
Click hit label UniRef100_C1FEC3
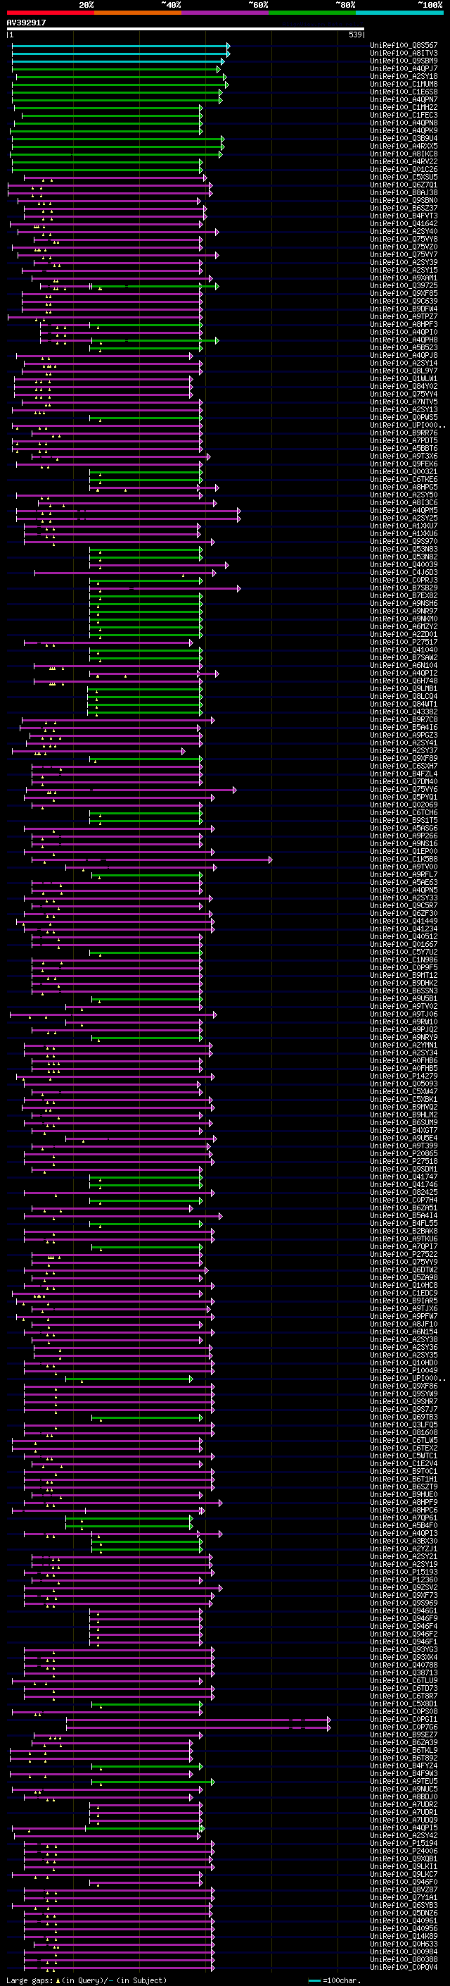(x=404, y=115)
